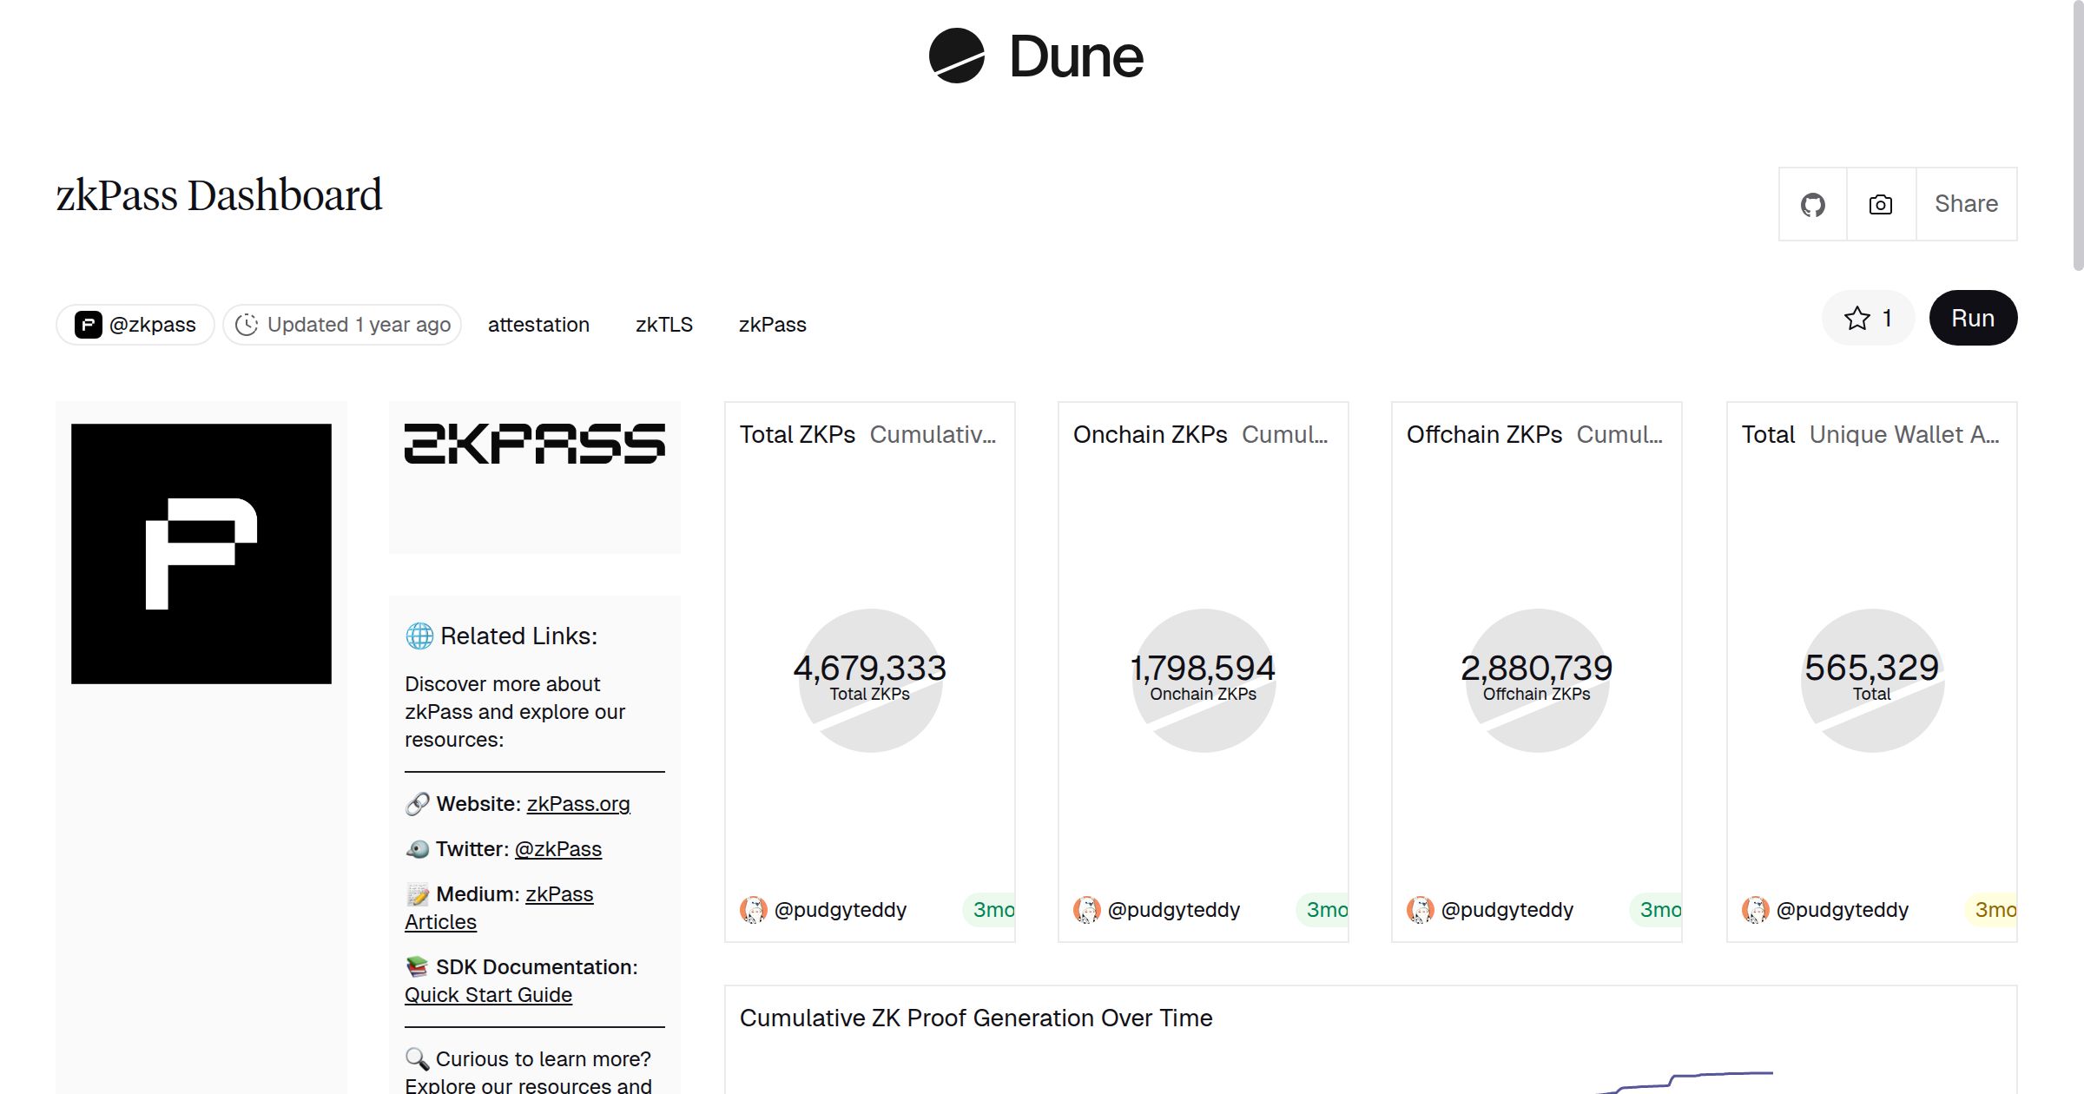2084x1094 pixels.
Task: Open the zkPass.org website link
Action: tap(578, 804)
